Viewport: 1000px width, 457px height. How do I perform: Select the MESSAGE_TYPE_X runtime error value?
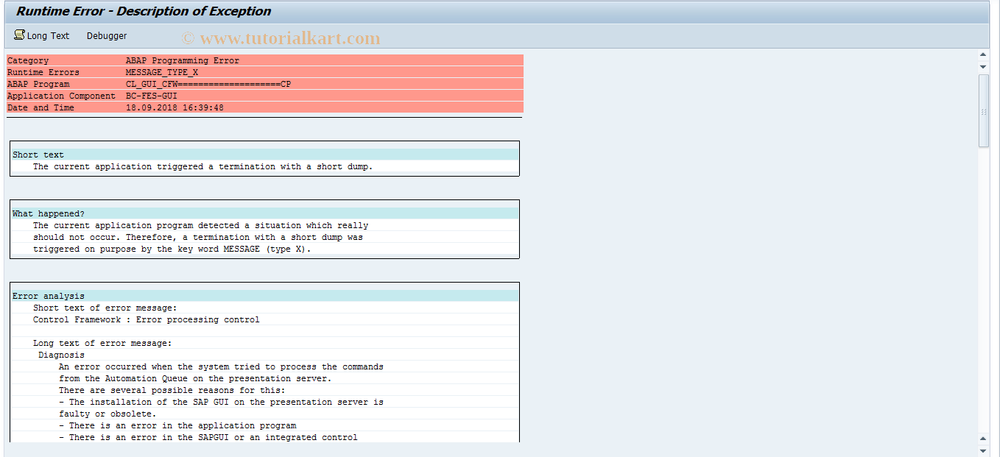(x=162, y=72)
